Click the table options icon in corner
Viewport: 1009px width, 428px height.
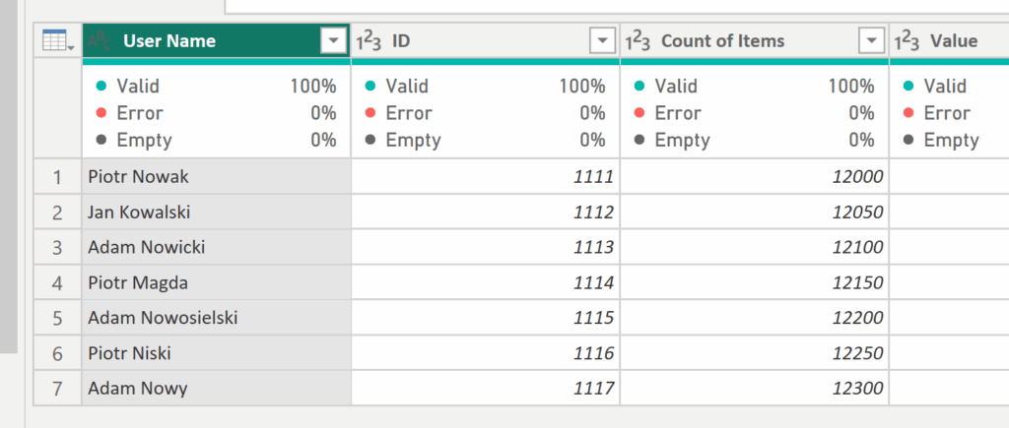point(54,40)
